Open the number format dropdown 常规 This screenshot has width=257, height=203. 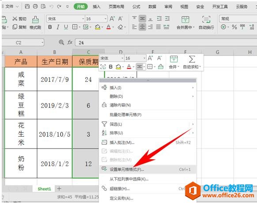coord(238,19)
